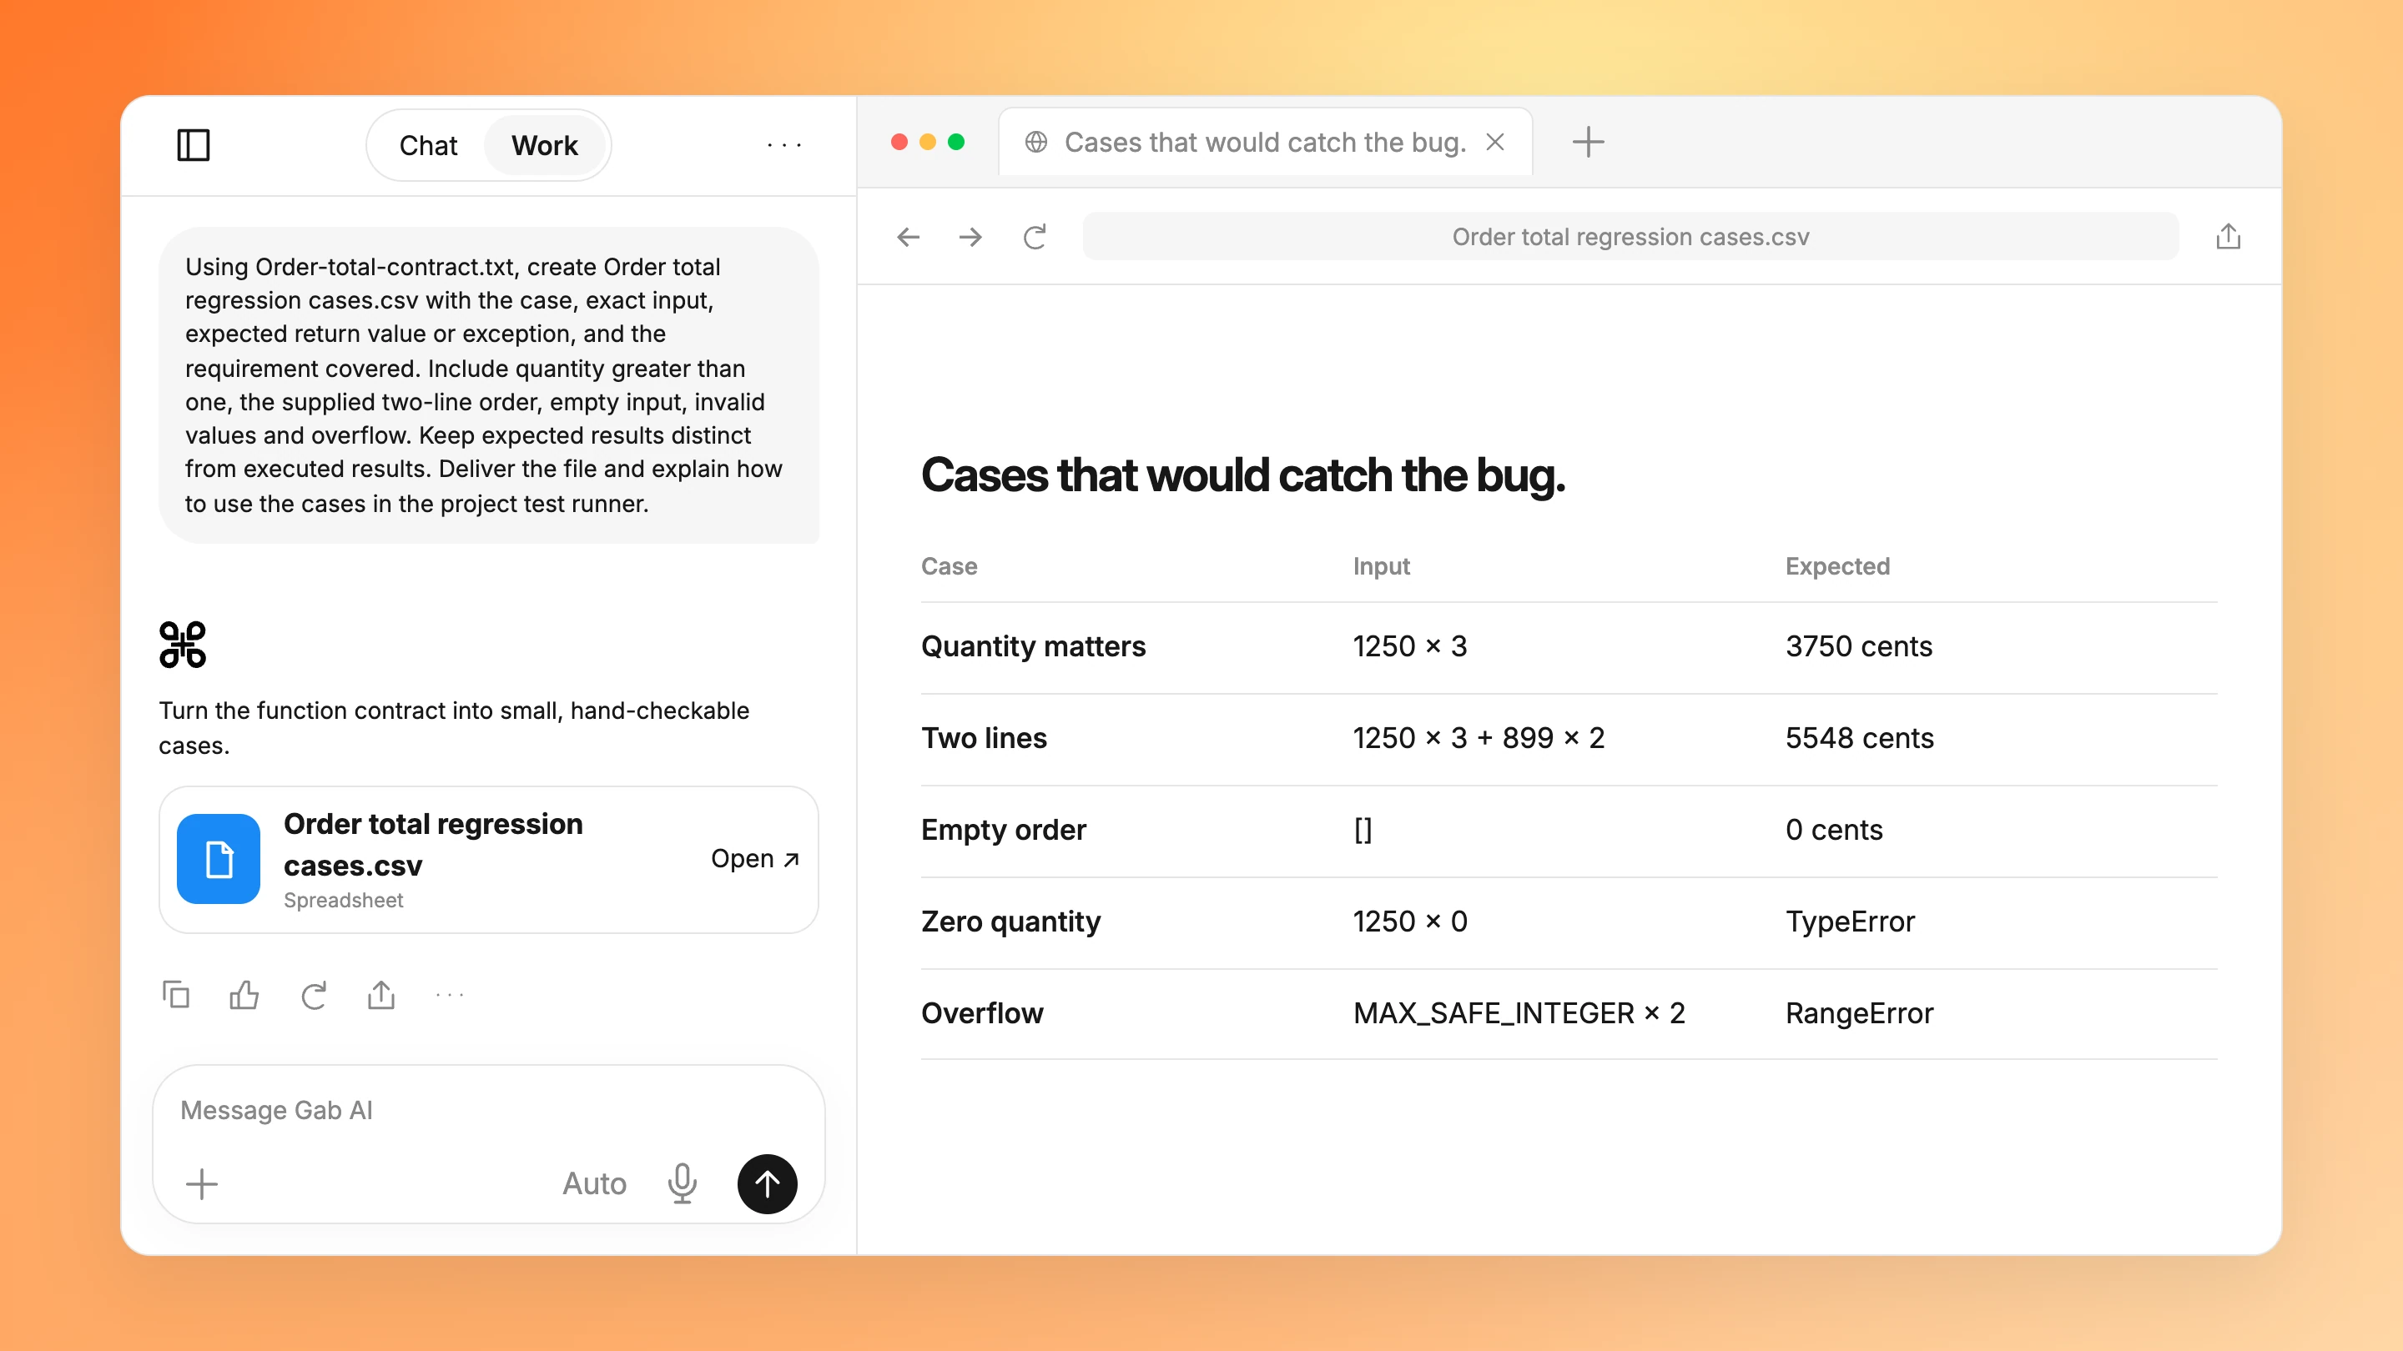The width and height of the screenshot is (2403, 1351).
Task: Switch to the Work mode
Action: 545,145
